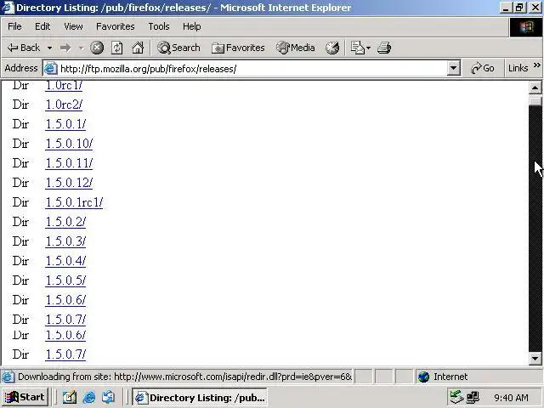Open the Favorites pane toolbar button
The image size is (544, 408).
238,48
